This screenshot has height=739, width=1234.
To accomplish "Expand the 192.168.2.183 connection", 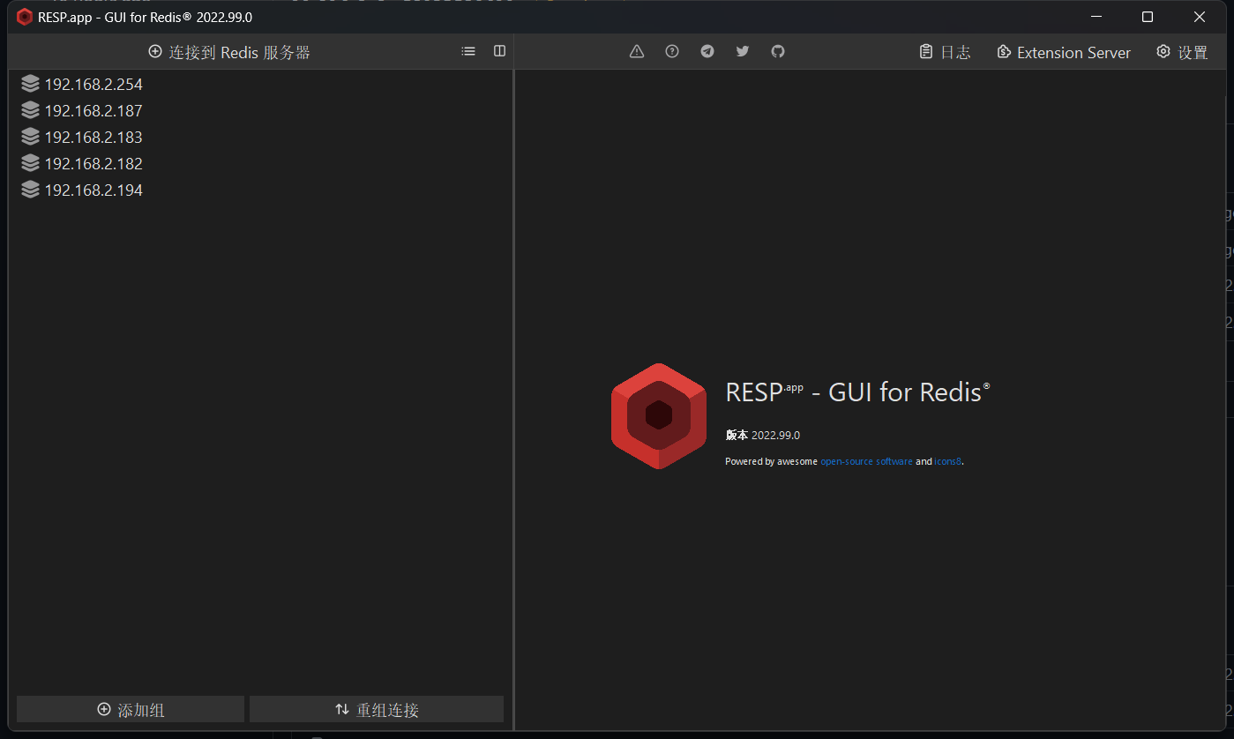I will click(x=93, y=138).
